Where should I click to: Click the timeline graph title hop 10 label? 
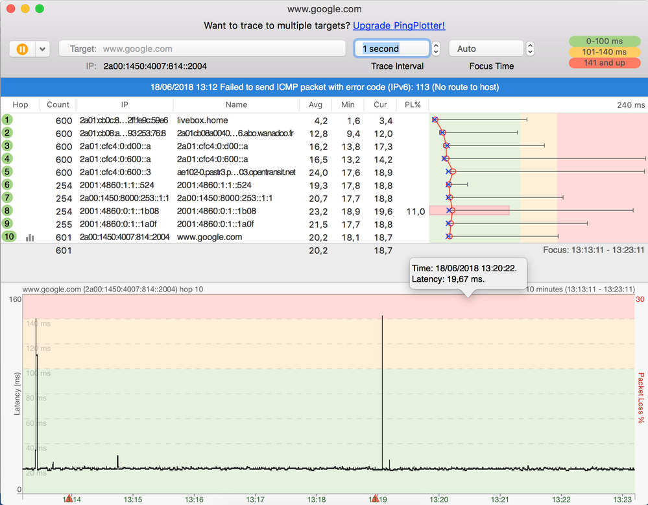click(112, 289)
